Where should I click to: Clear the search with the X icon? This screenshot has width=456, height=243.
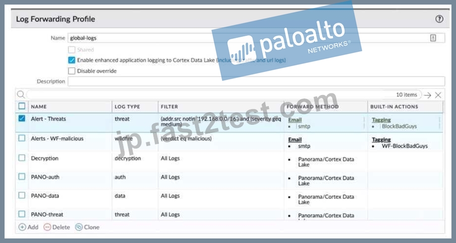(438, 95)
